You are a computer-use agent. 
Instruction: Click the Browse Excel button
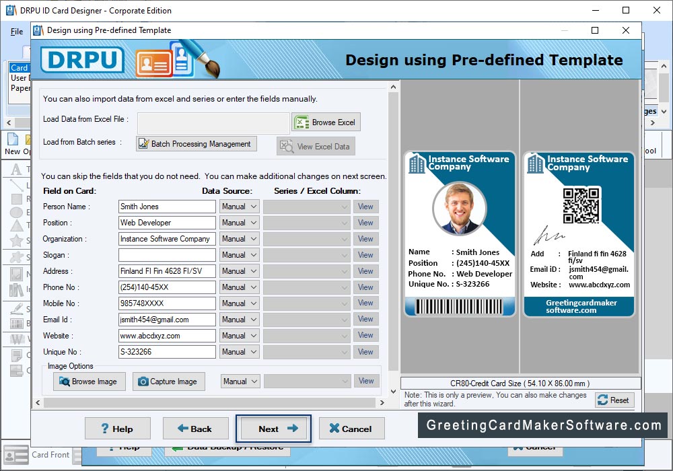[x=326, y=122]
